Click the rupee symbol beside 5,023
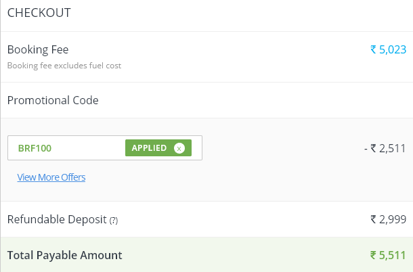Viewport: 413px width, 272px height. click(x=373, y=49)
